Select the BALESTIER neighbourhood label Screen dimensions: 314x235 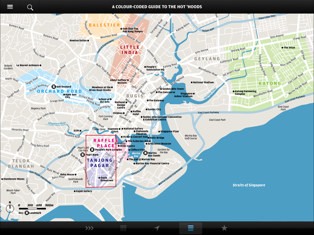pos(104,25)
